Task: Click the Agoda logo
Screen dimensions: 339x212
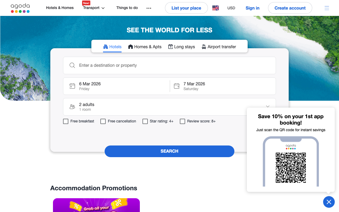Action: (20, 8)
